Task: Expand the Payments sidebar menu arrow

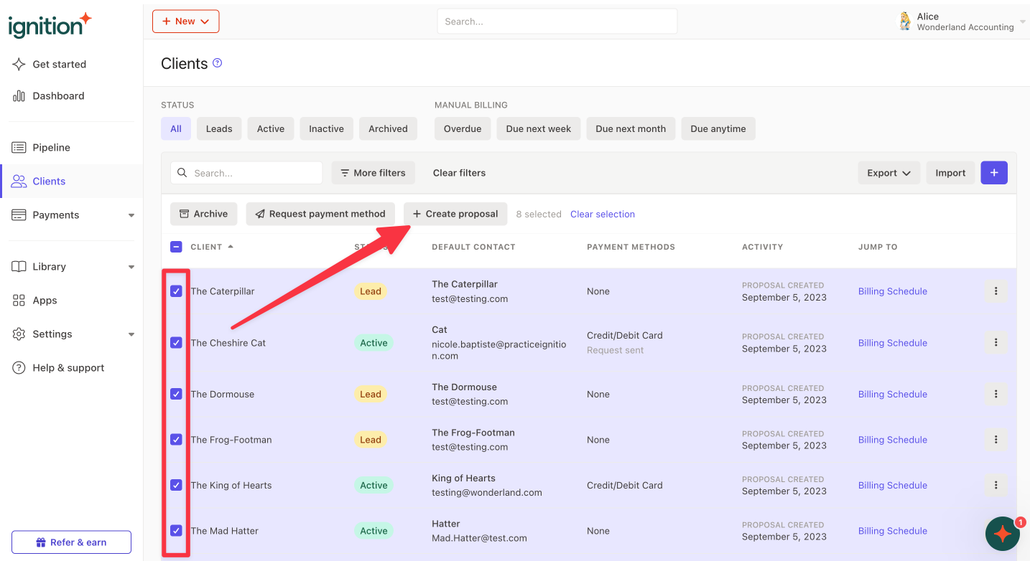Action: click(x=131, y=215)
